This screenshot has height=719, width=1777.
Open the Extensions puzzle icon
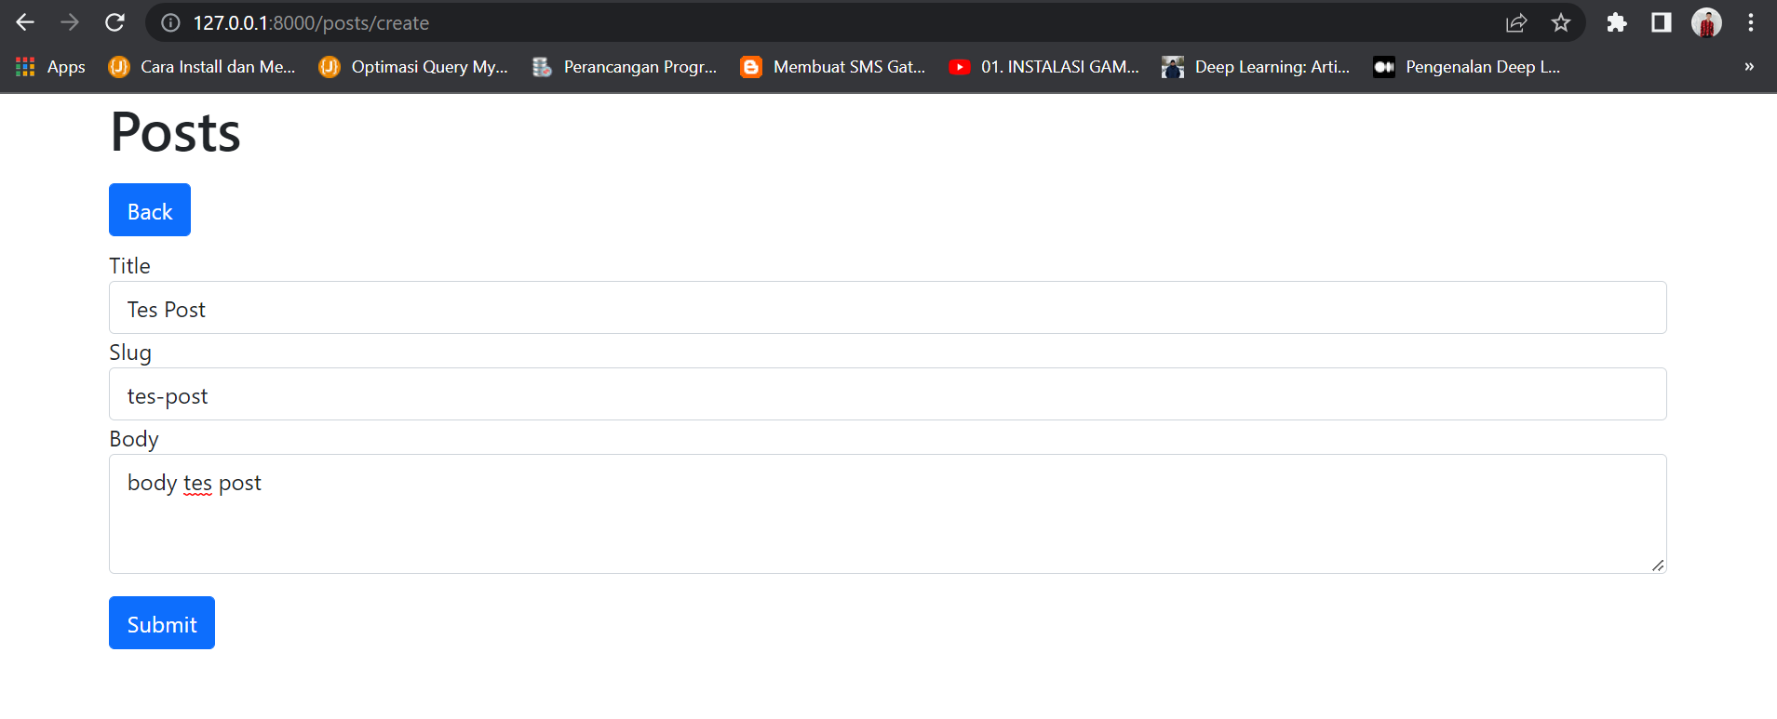pos(1617,23)
